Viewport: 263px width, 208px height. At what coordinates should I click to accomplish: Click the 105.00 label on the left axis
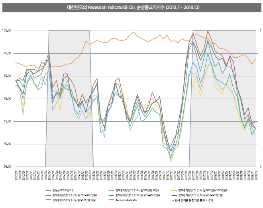click(7, 30)
